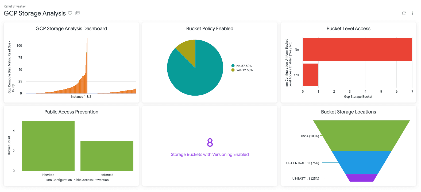Click the green US funnel segment
This screenshot has width=421, height=192.
tap(361, 135)
